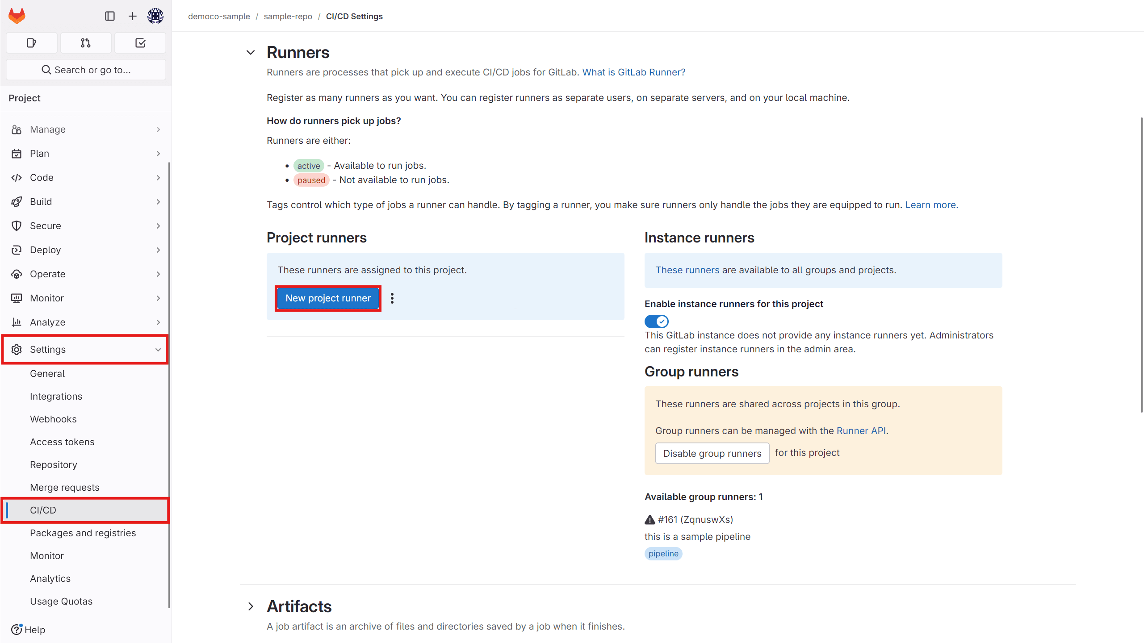Expand the Manage sidebar section

86,129
